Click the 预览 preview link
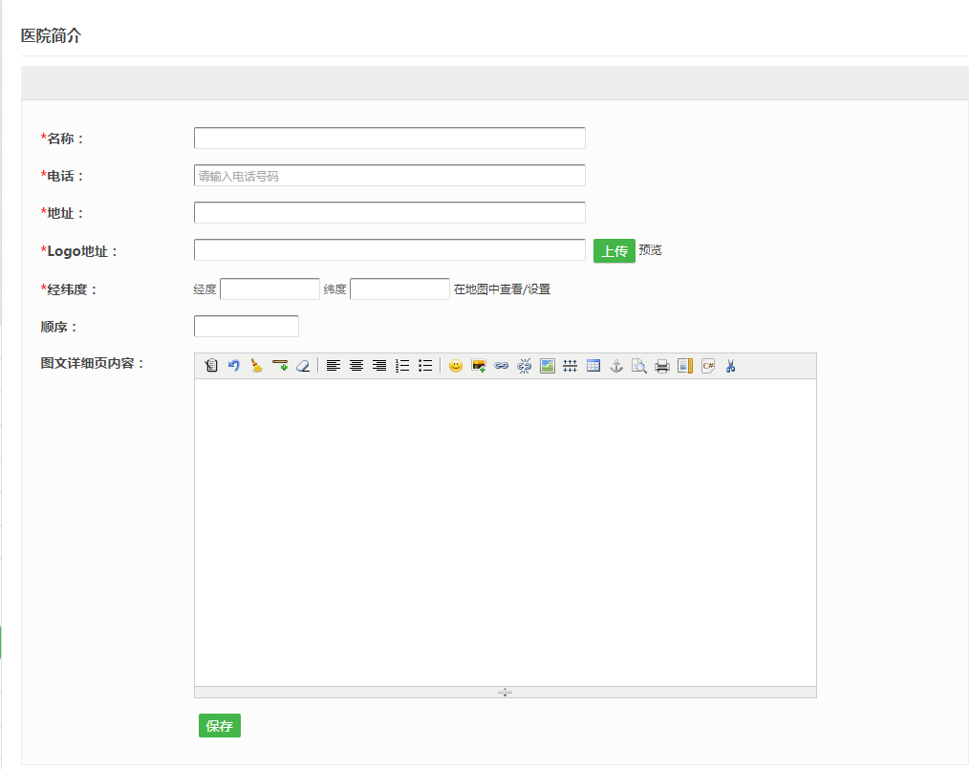Screen dimensions: 970x769 tap(650, 251)
